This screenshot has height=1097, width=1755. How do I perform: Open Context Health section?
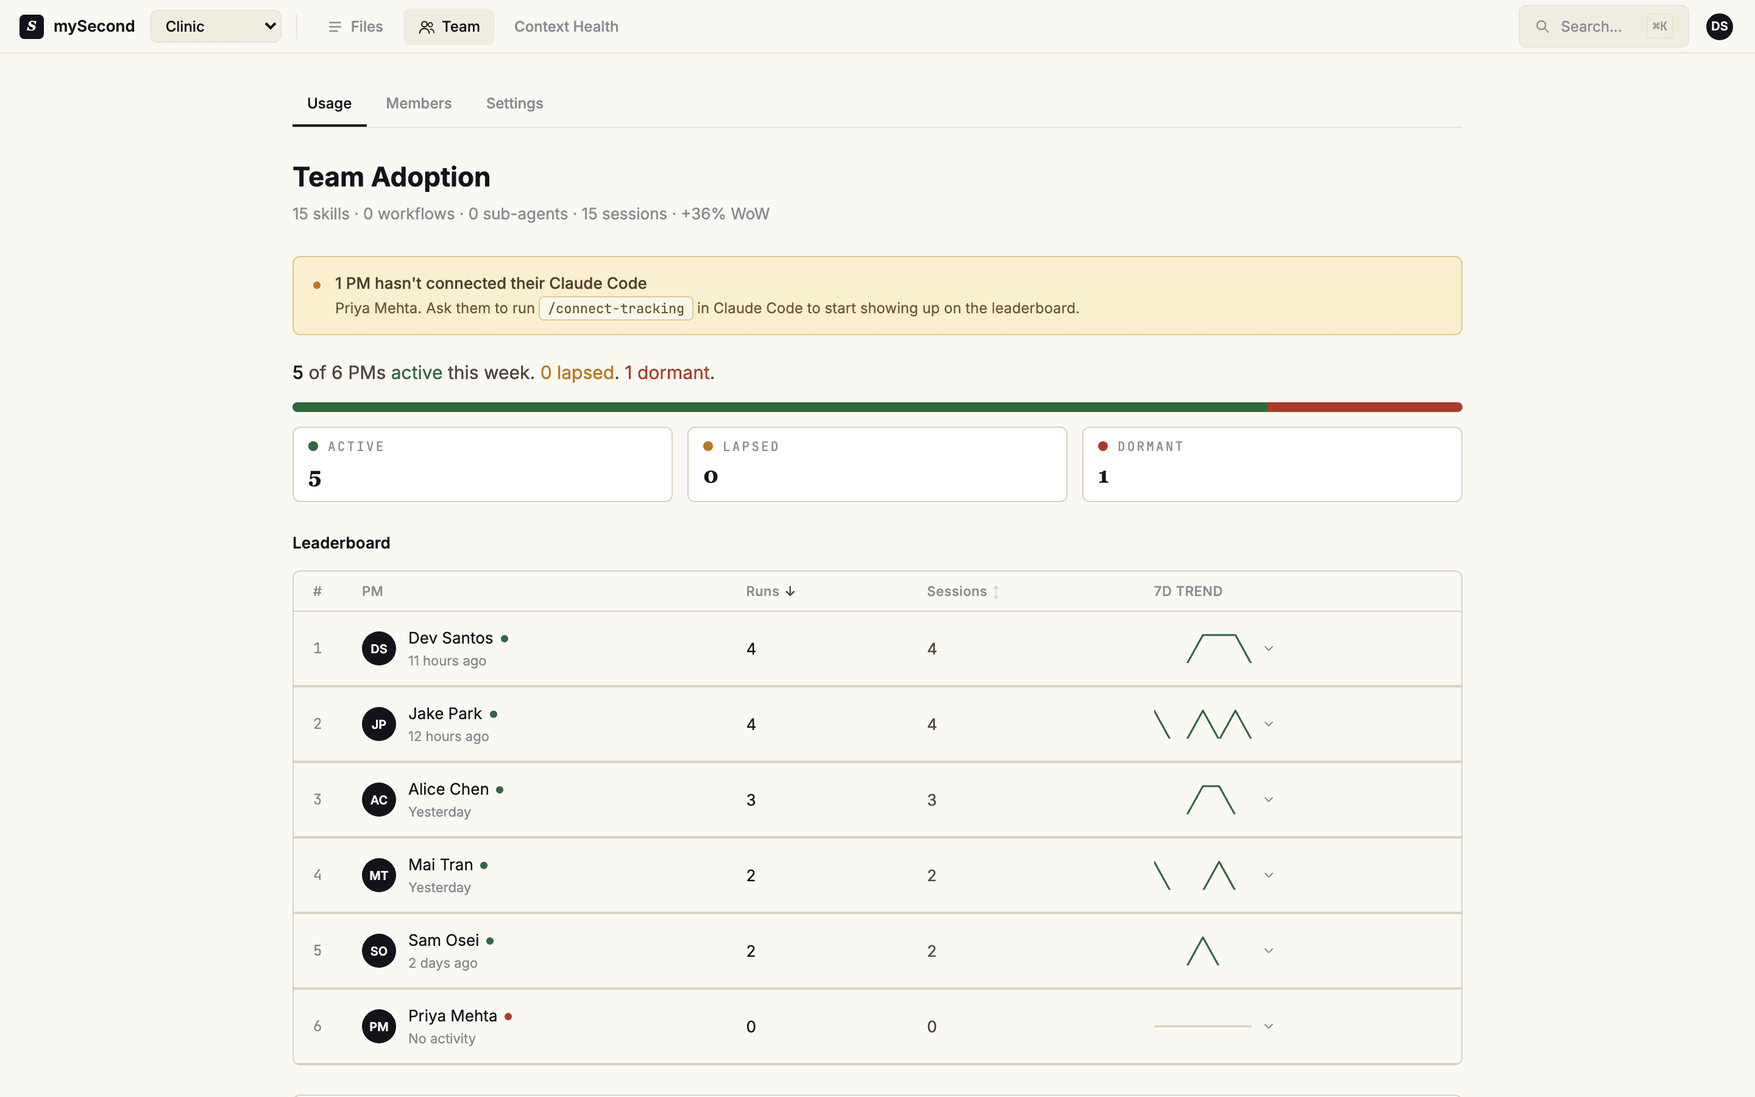click(565, 26)
